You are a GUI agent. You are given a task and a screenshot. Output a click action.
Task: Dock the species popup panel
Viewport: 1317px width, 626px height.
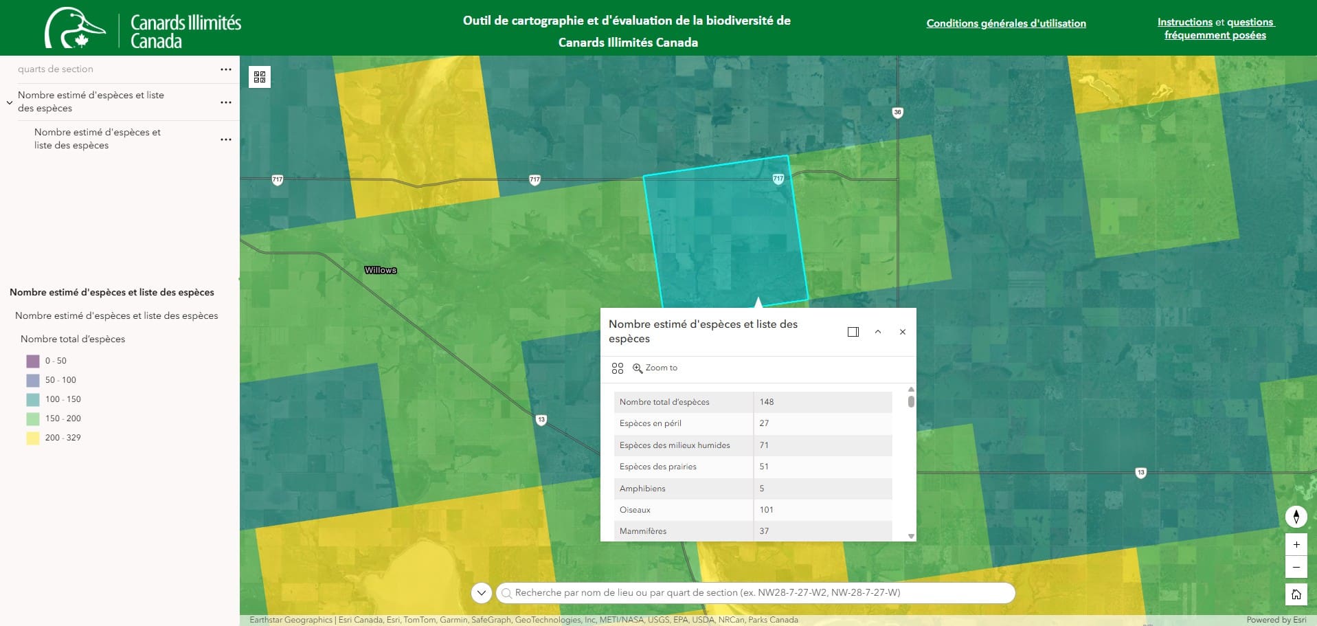tap(853, 332)
